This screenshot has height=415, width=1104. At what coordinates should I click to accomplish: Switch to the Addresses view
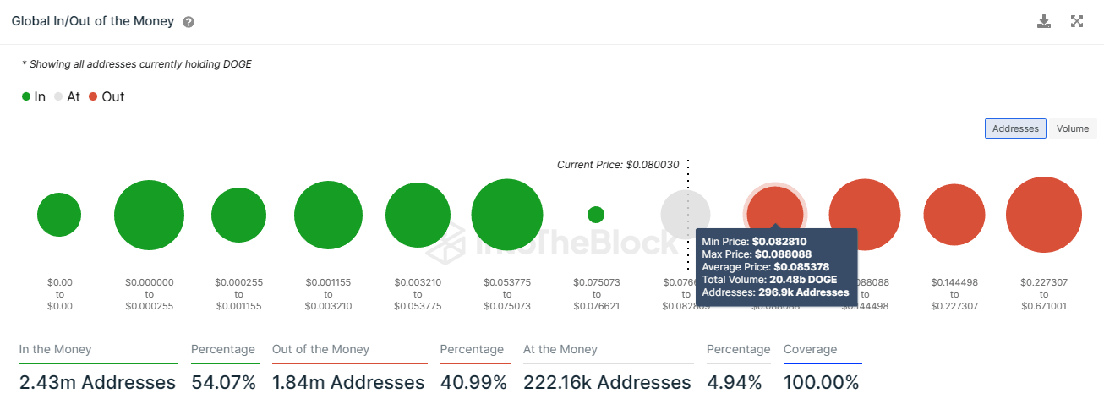pyautogui.click(x=1015, y=128)
